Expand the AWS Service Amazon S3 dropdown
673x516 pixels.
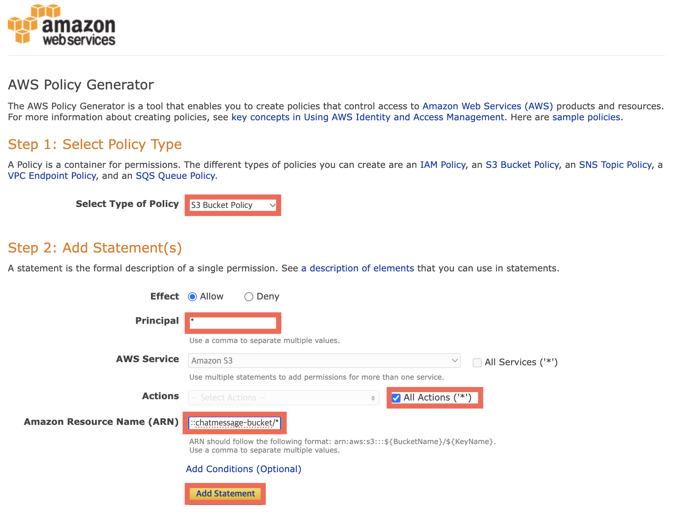[x=324, y=361]
